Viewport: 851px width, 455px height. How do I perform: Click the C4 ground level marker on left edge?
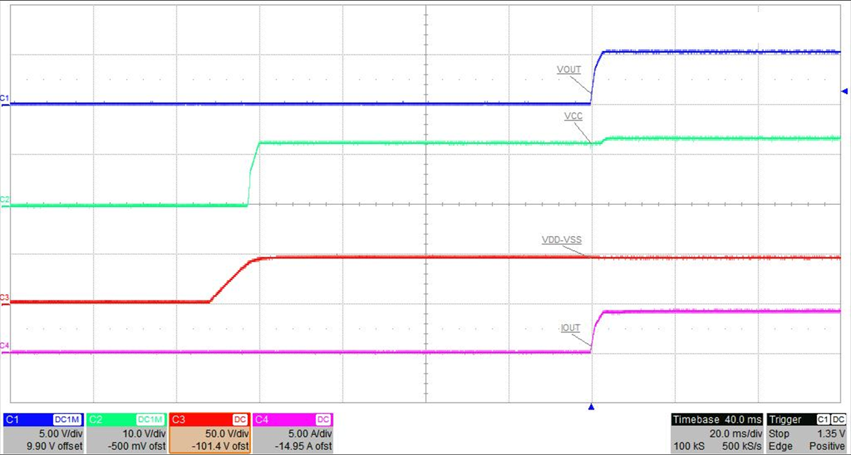[4, 346]
